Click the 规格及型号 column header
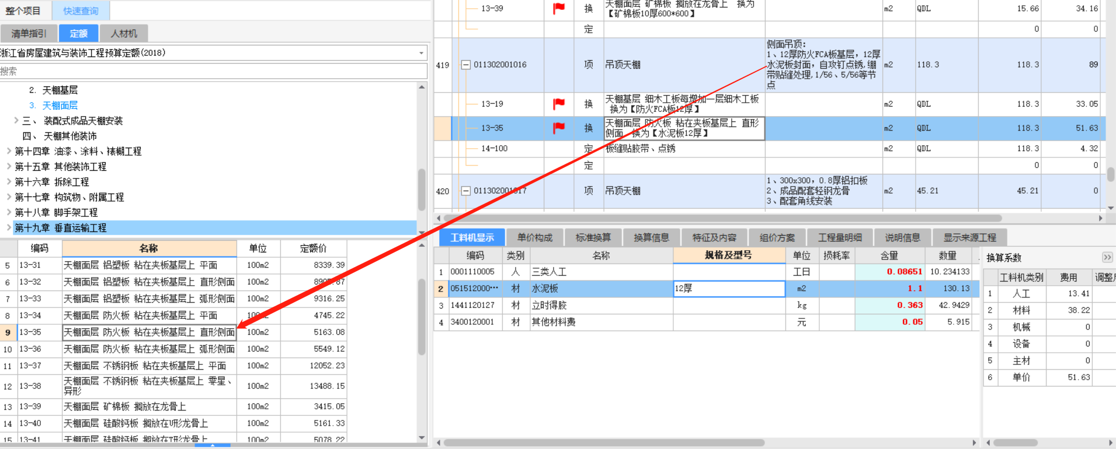Viewport: 1116px width, 449px height. (x=729, y=255)
